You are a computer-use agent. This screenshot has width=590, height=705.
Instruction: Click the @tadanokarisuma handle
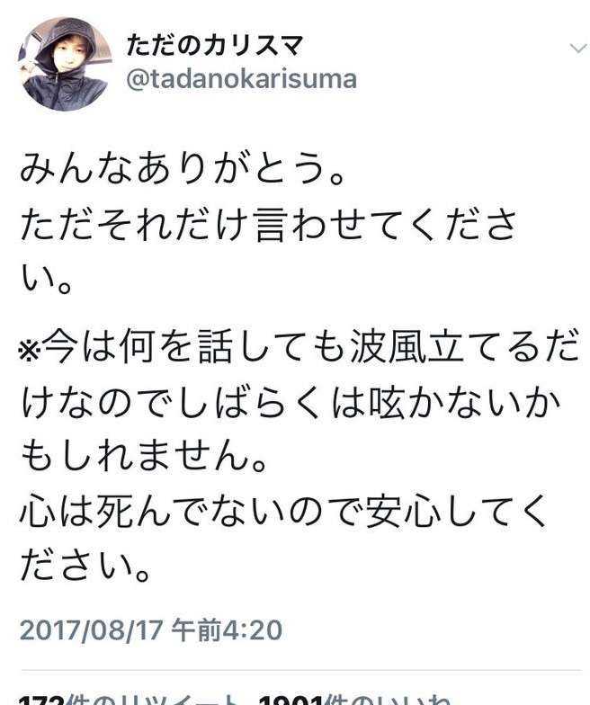click(242, 79)
